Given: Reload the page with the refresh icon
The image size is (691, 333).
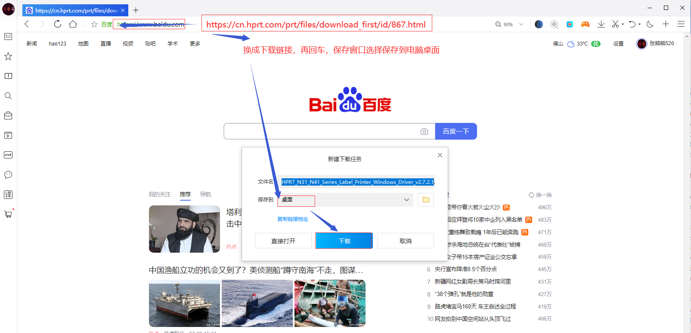Looking at the screenshot, I should click(x=58, y=24).
